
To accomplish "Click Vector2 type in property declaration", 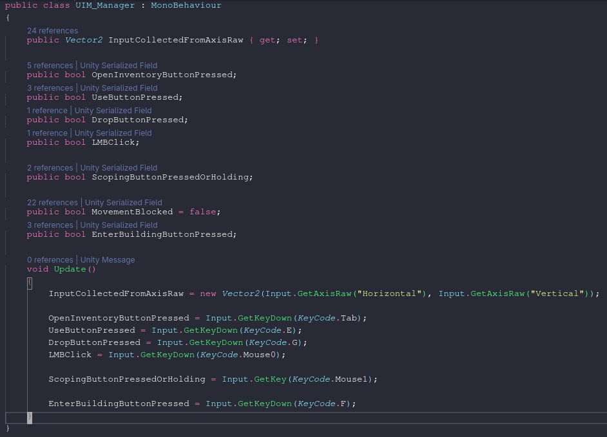I will pos(84,40).
